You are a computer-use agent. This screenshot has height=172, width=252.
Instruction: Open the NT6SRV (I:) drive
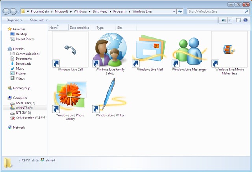pyautogui.click(x=23, y=113)
